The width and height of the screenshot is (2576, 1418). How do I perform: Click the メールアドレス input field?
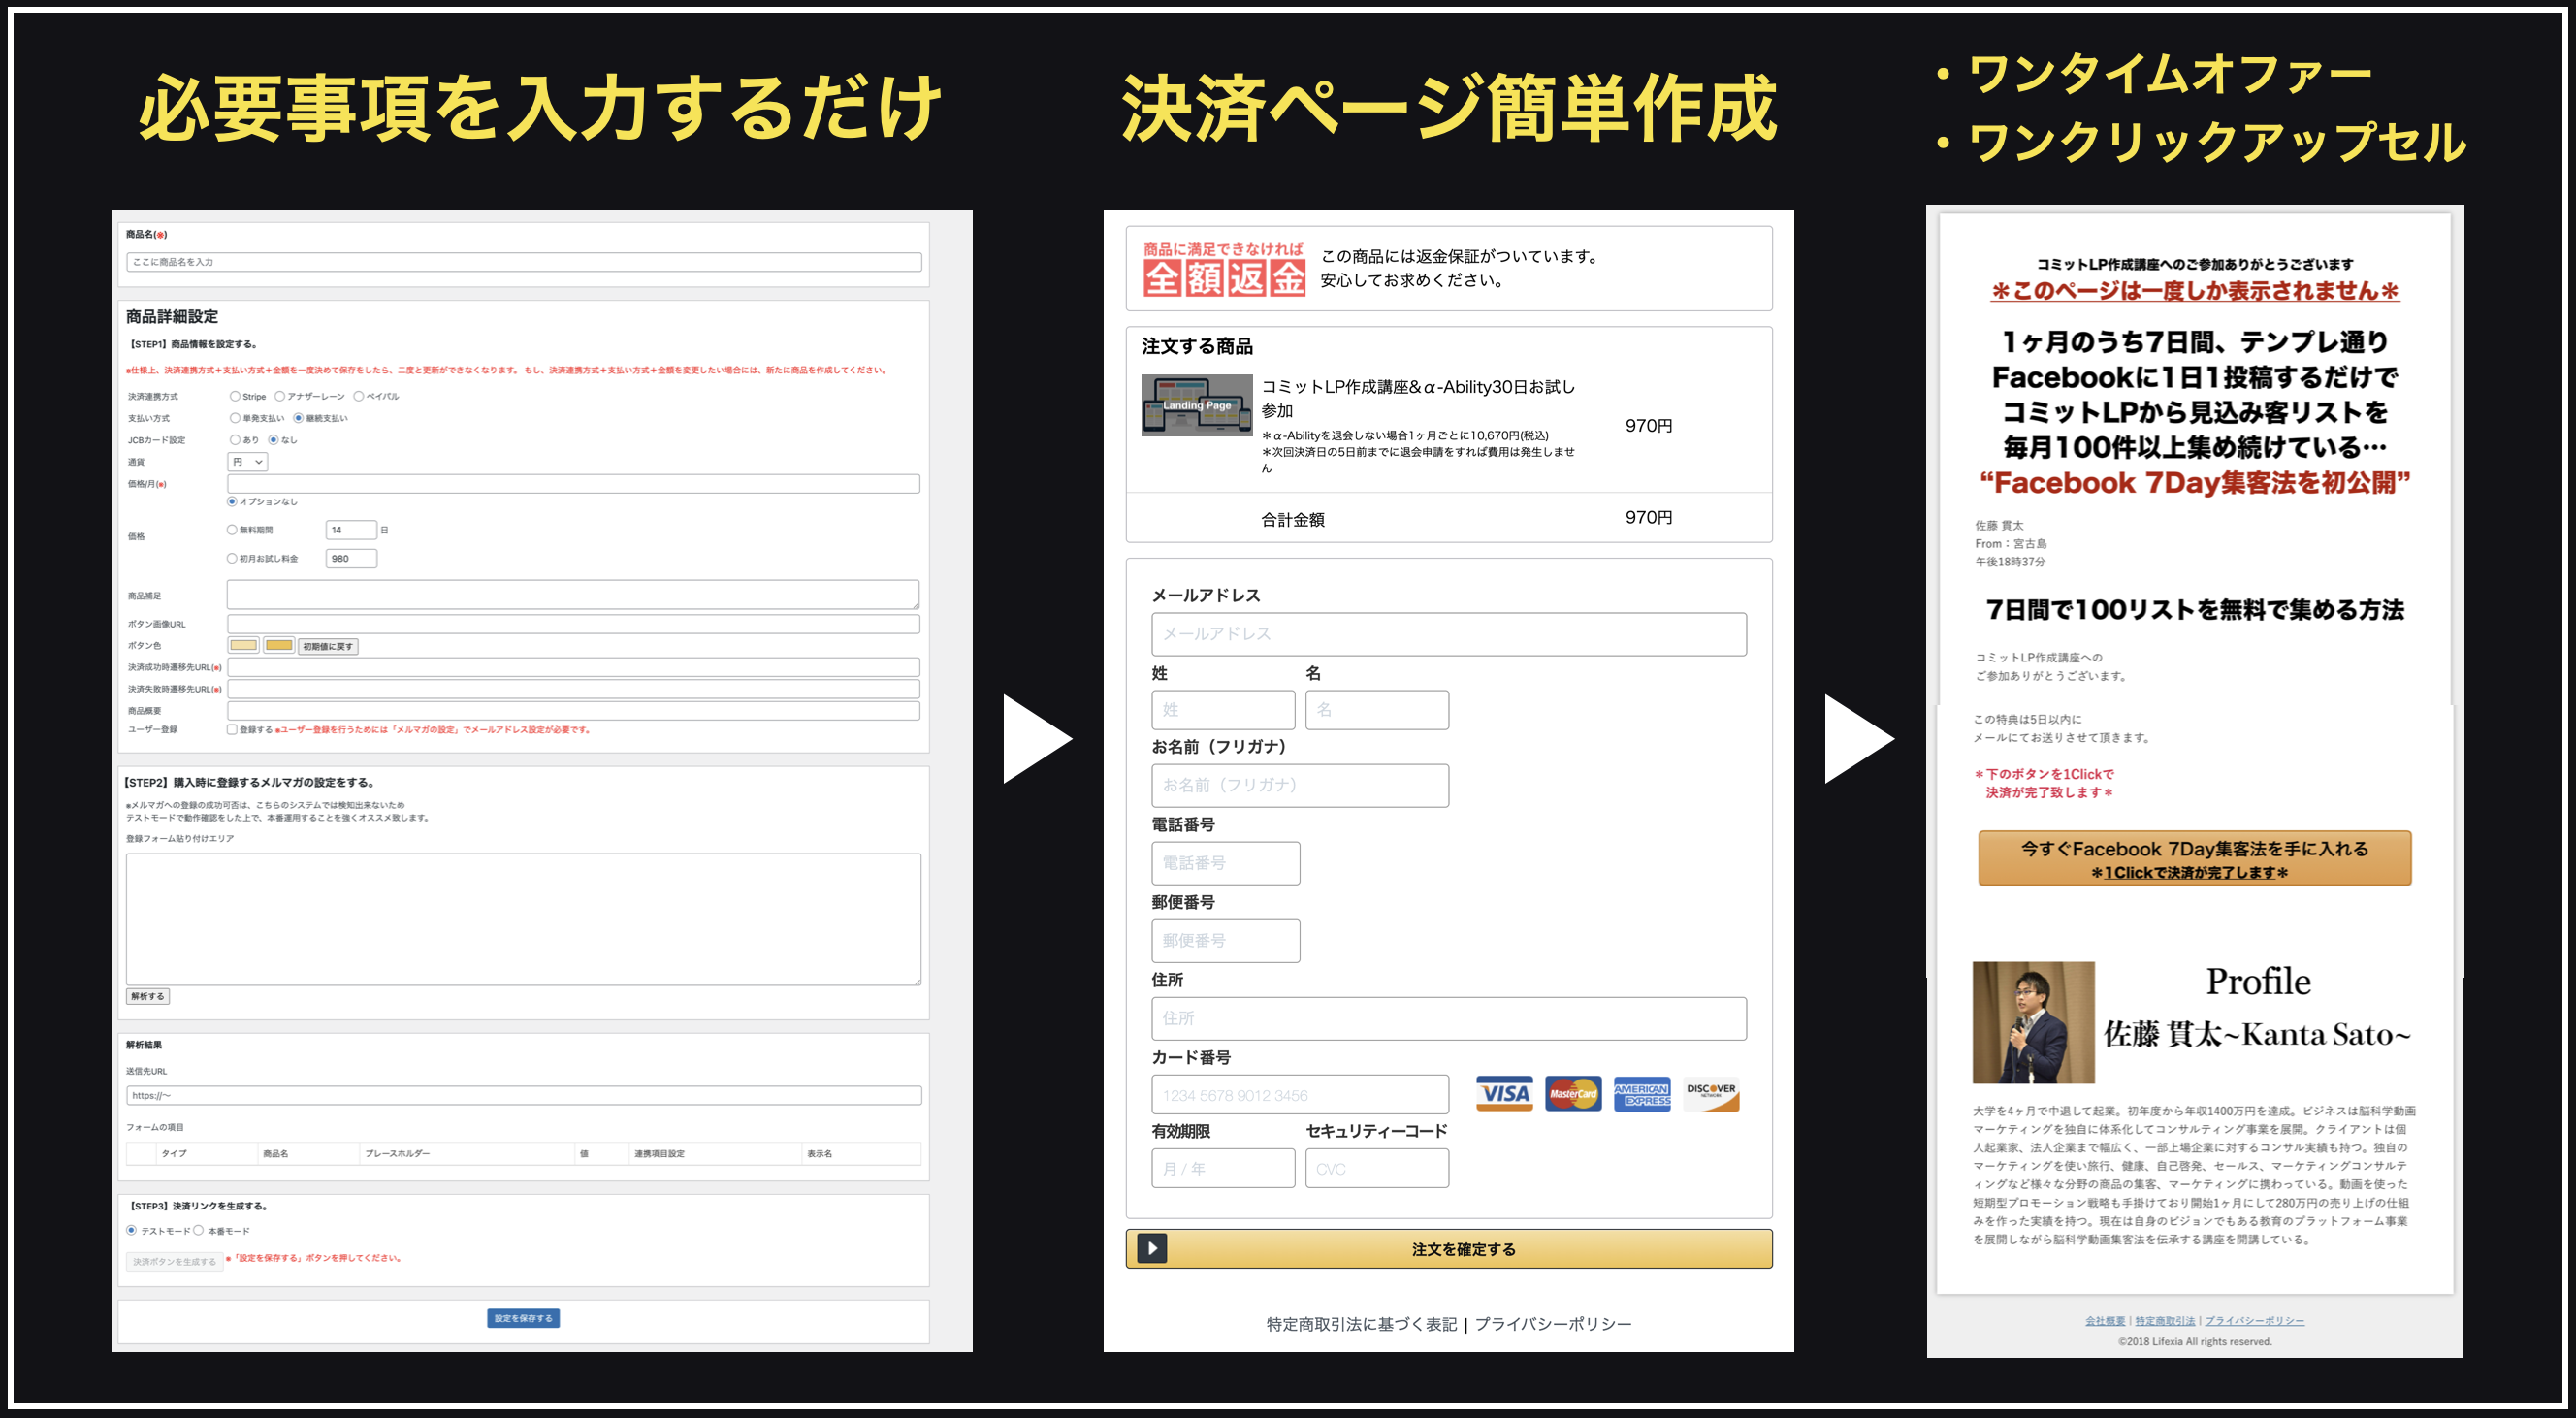point(1448,634)
